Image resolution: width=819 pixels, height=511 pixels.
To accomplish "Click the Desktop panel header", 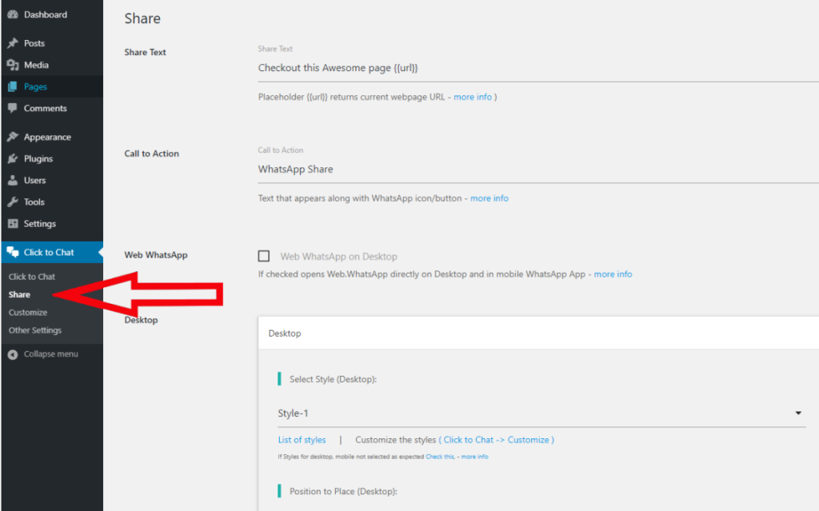I will pyautogui.click(x=538, y=333).
